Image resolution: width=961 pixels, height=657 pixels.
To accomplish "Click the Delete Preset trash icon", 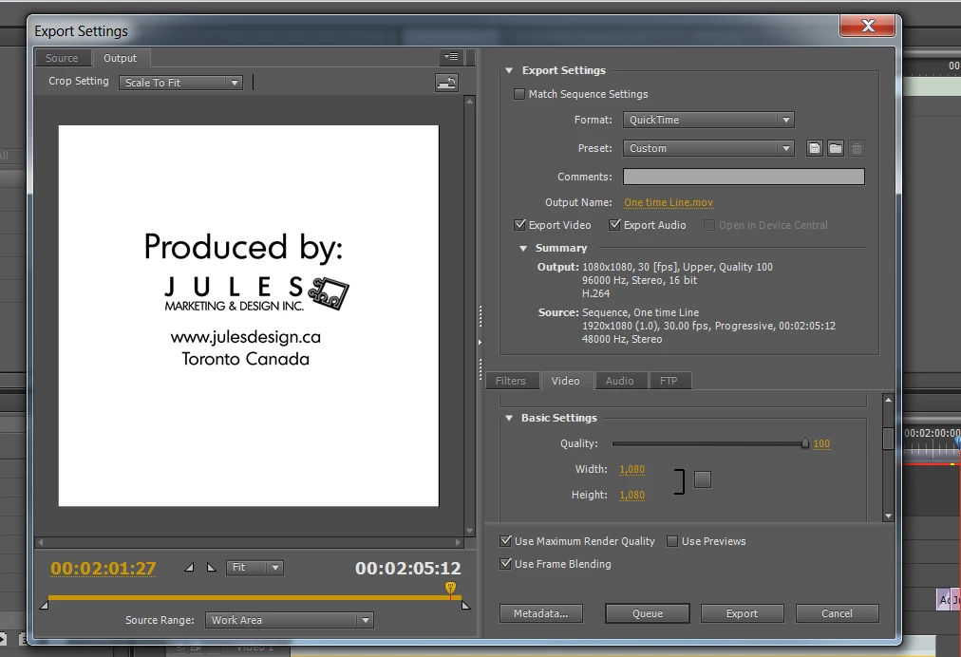I will pos(857,148).
